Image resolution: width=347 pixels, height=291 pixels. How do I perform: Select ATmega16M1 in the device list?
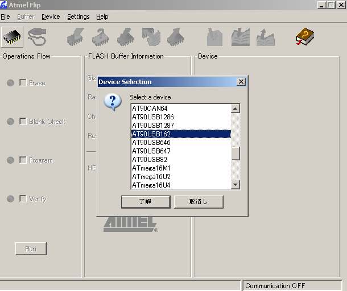[181, 168]
